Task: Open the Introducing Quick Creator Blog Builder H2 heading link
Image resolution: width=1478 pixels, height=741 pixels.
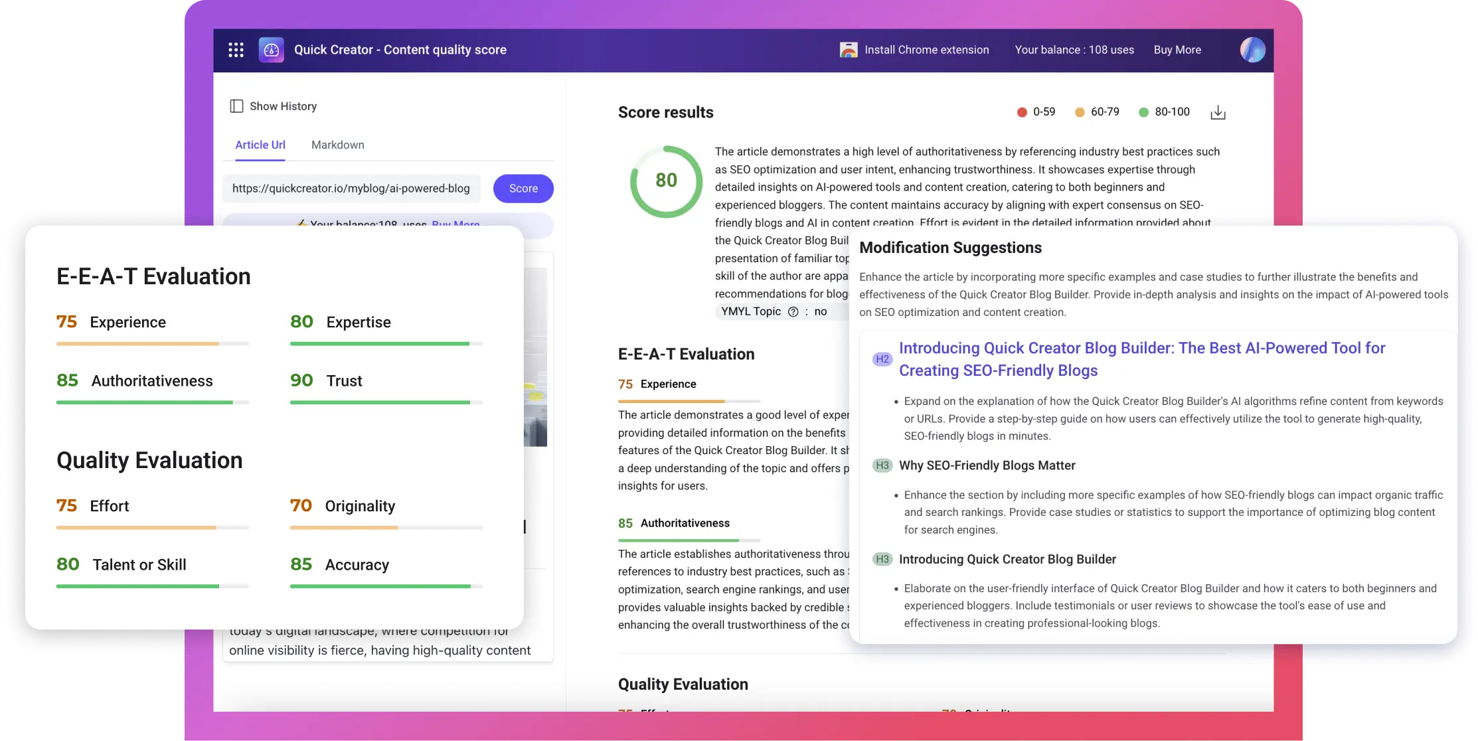Action: coord(1142,359)
